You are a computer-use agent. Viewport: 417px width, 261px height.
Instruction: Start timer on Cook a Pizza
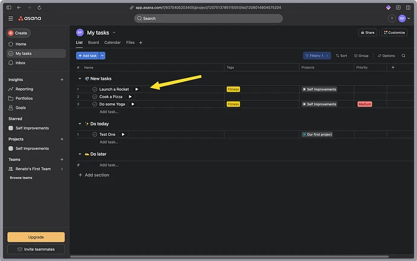(130, 97)
